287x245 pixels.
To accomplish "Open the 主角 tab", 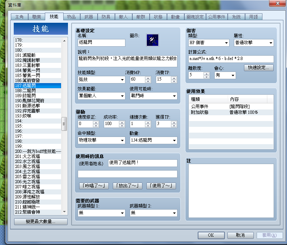I will tap(19, 17).
